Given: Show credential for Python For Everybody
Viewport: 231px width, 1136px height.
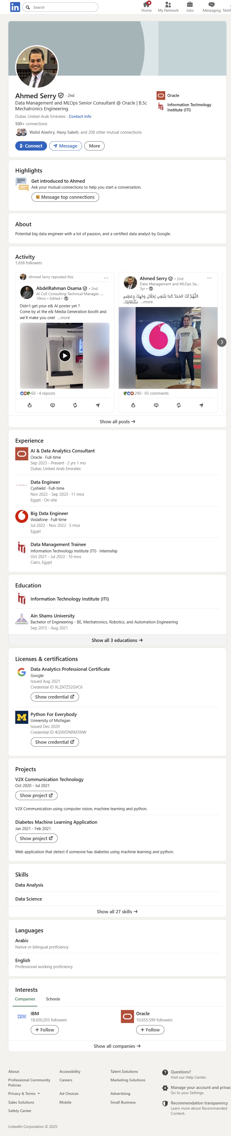Looking at the screenshot, I should coord(55,742).
